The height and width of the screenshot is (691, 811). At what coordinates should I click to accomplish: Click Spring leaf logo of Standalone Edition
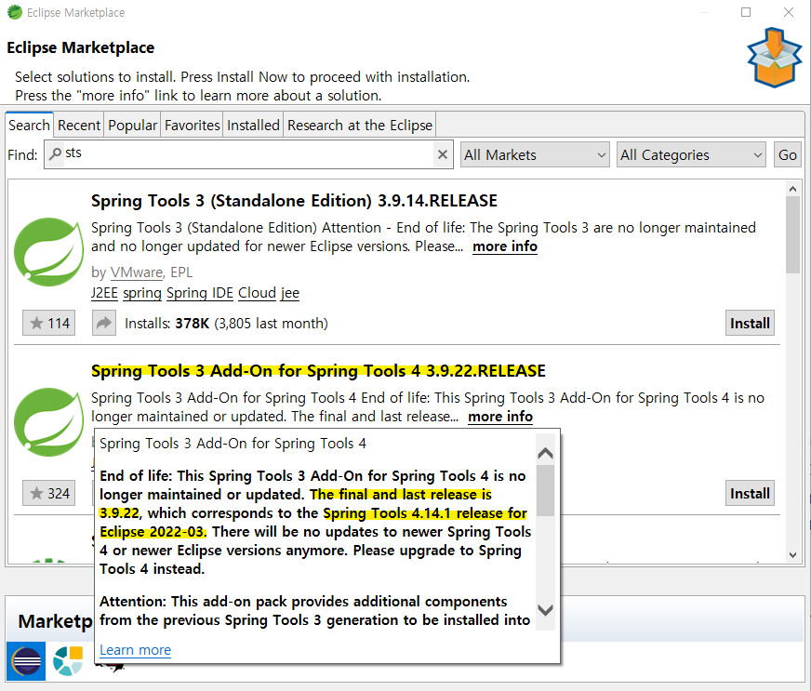(48, 252)
